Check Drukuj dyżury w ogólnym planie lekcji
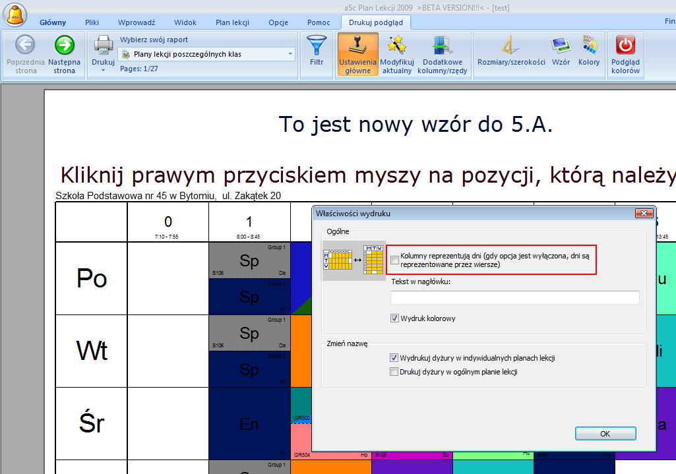The width and height of the screenshot is (676, 474). coord(394,371)
